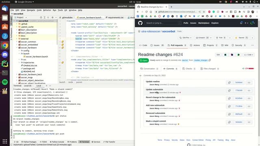
Task: Open the Checks tab
Action: tap(189, 69)
